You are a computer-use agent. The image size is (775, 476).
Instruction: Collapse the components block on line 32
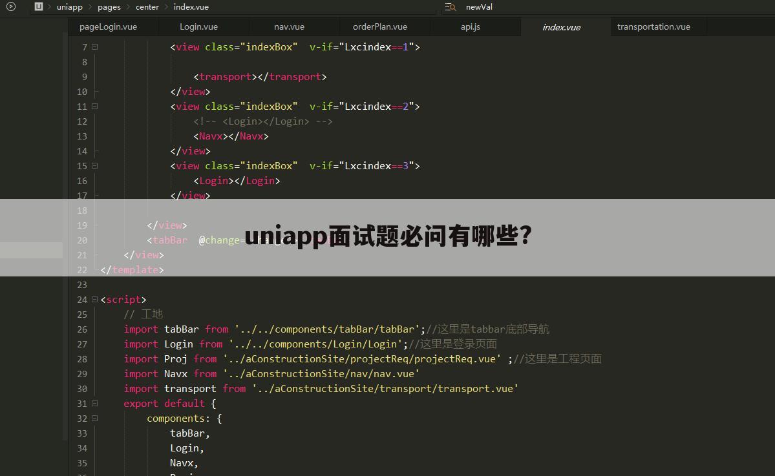pyautogui.click(x=93, y=418)
